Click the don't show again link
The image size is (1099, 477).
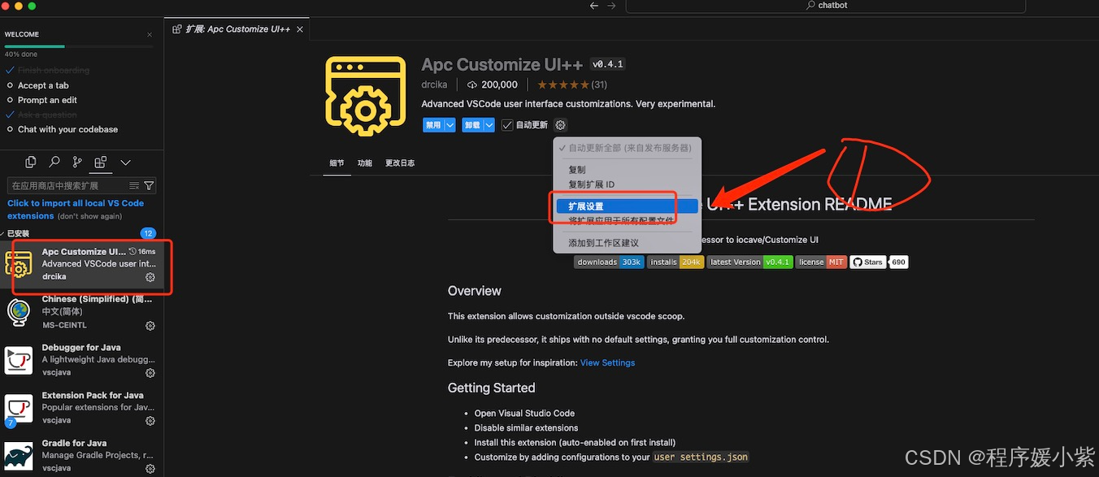(89, 216)
